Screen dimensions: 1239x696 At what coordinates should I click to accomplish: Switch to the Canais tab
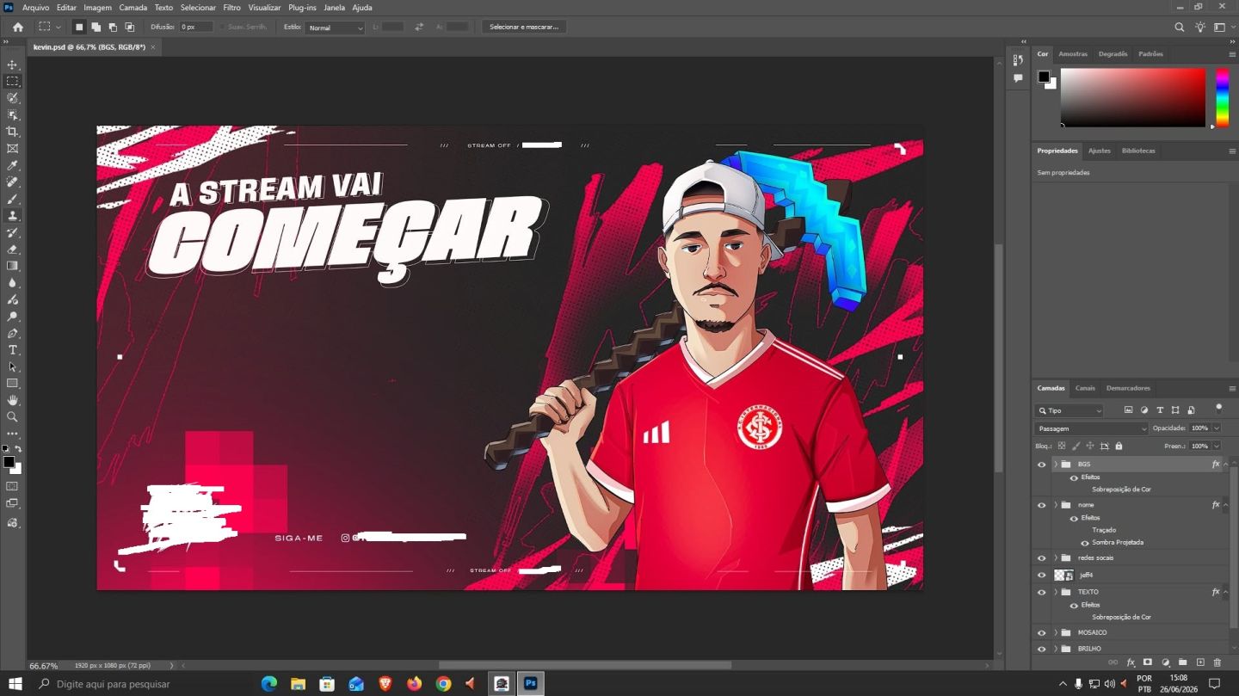1085,388
